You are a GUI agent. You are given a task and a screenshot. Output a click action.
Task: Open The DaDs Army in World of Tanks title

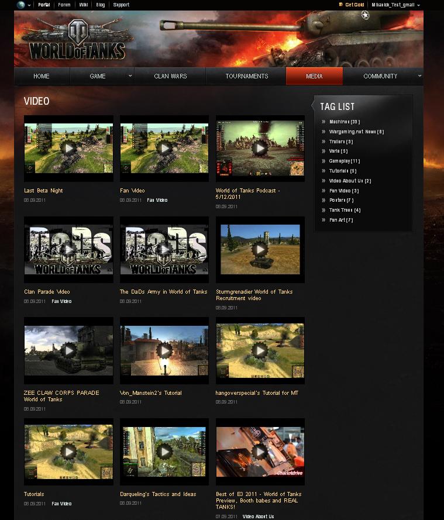pos(163,291)
